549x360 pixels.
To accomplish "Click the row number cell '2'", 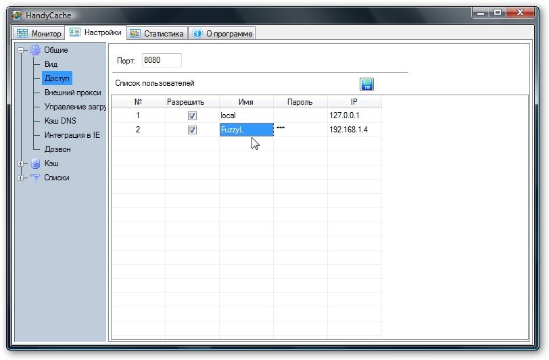I will coord(139,130).
